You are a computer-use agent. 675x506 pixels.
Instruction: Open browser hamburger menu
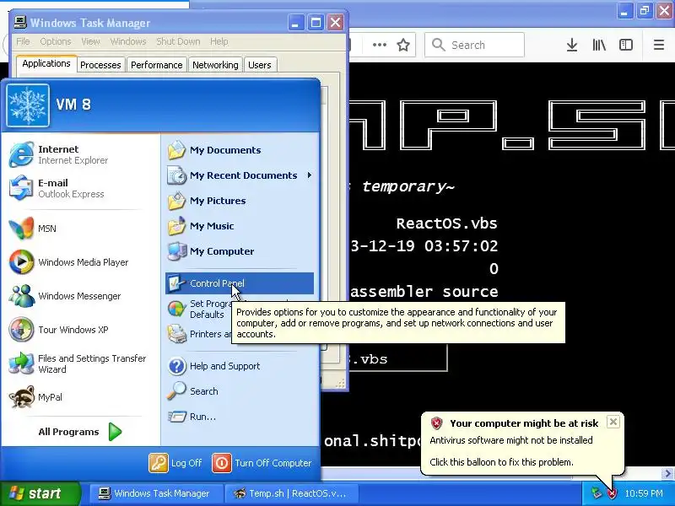[x=659, y=45]
